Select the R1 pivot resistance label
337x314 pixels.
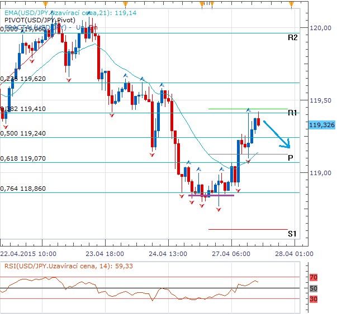pos(292,113)
